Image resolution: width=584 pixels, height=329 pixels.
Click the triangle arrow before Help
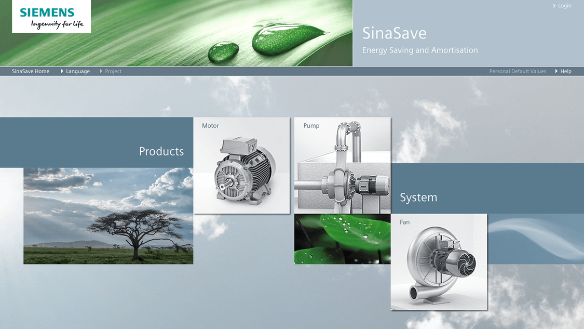click(x=556, y=71)
